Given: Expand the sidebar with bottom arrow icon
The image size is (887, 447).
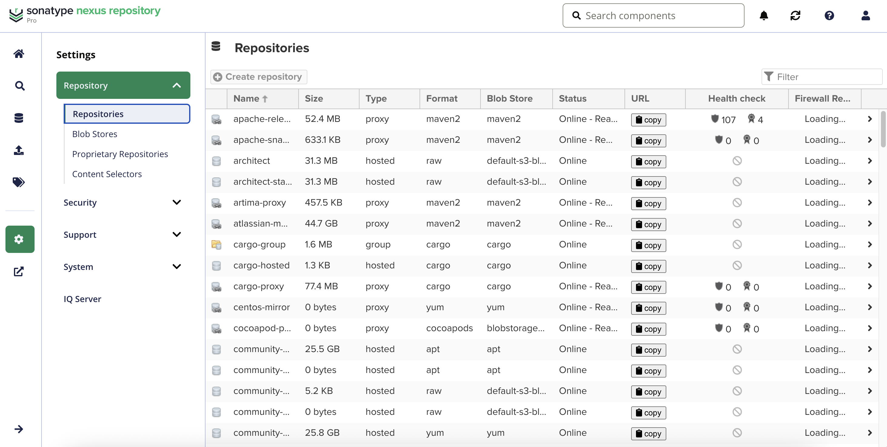Looking at the screenshot, I should pyautogui.click(x=19, y=429).
